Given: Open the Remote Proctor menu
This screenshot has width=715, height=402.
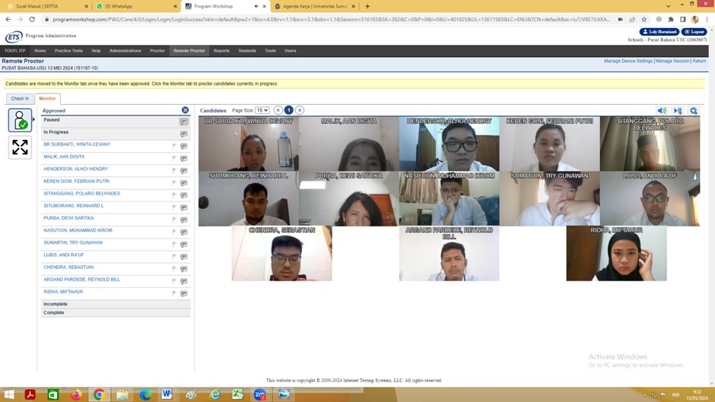Looking at the screenshot, I should click(189, 51).
